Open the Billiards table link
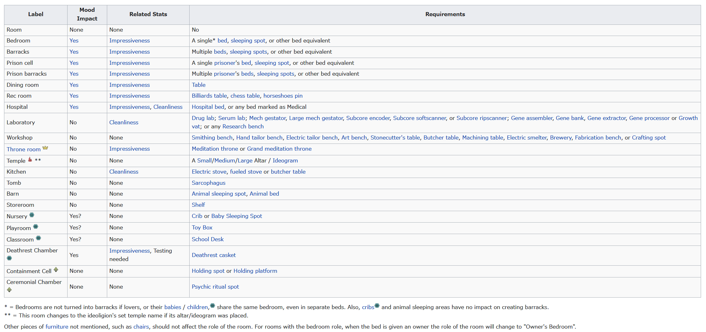The height and width of the screenshot is (332, 706). pos(209,96)
